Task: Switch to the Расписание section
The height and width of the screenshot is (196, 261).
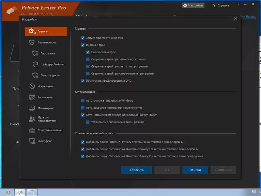Action: pyautogui.click(x=46, y=97)
